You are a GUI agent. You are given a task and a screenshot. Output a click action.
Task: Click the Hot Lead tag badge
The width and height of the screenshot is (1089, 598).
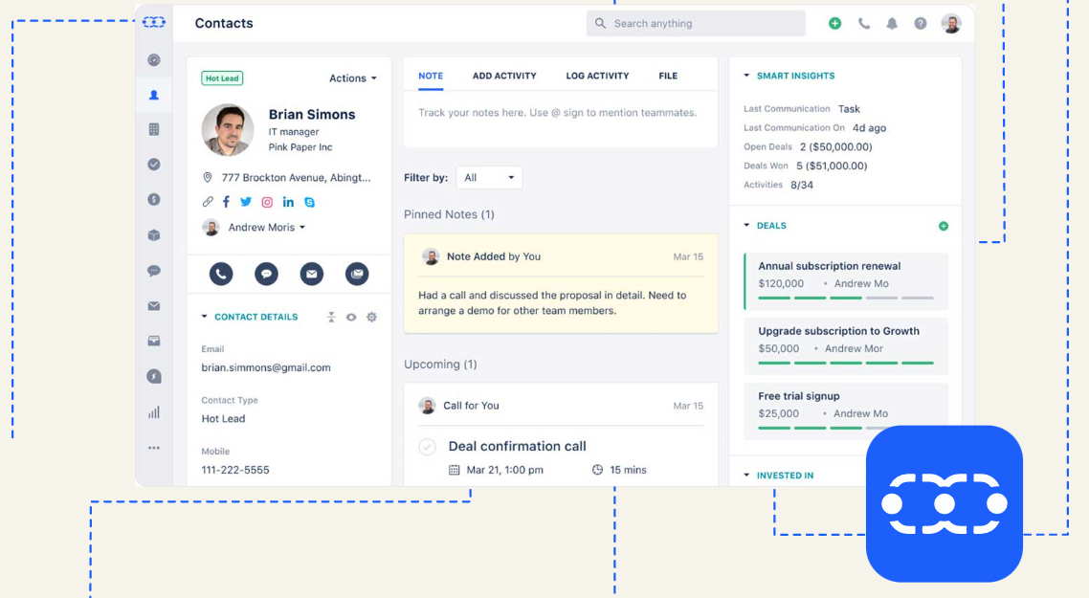pos(222,78)
